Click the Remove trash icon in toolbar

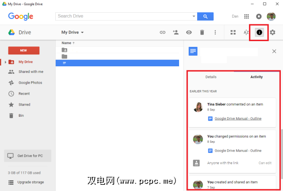202,32
